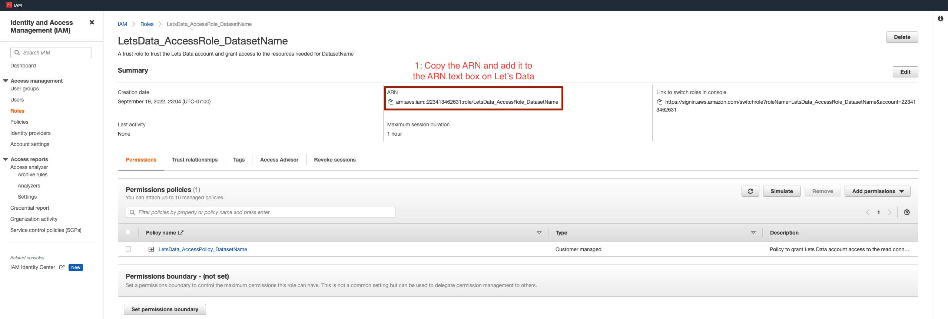Open Policies in the sidebar
Screen dimensions: 948x319
(19, 122)
